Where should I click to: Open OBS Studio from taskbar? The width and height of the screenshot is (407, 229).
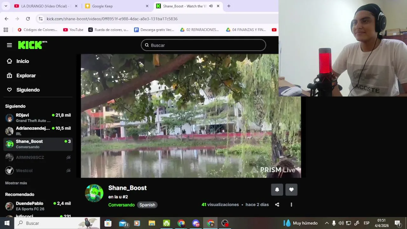point(225,223)
